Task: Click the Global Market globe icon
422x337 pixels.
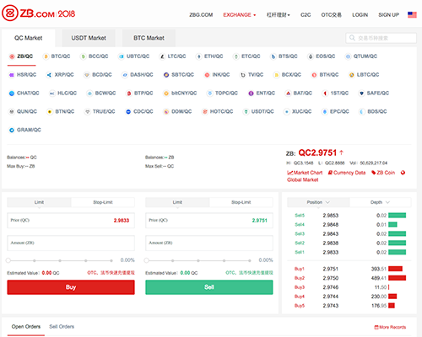Action: 403,173
